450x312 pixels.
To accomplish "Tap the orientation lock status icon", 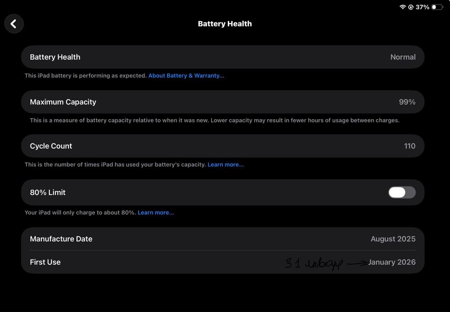I will [x=411, y=7].
